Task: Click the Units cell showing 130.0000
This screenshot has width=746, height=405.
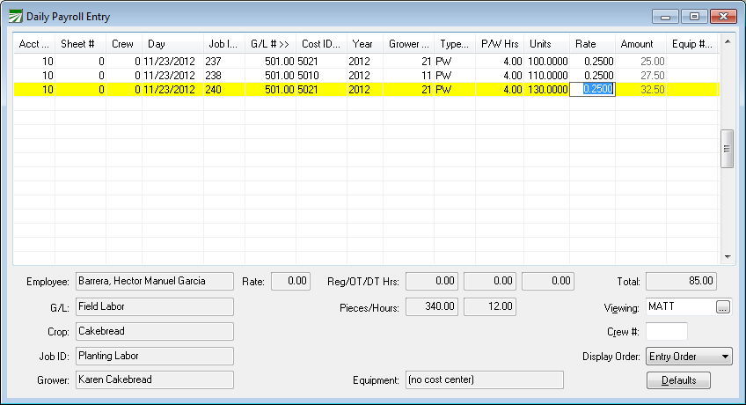Action: click(547, 89)
